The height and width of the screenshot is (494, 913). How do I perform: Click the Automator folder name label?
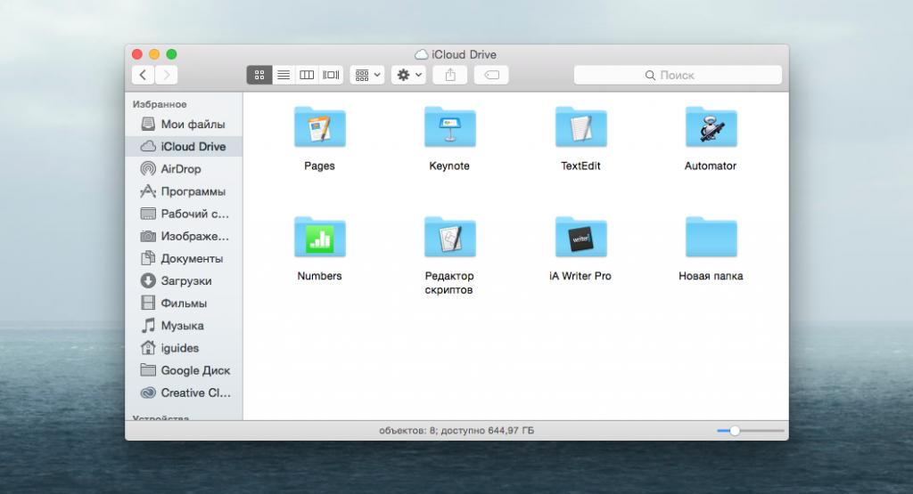click(x=711, y=166)
